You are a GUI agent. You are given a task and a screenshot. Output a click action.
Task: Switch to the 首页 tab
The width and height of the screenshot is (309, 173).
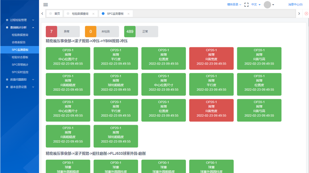[x=55, y=14]
